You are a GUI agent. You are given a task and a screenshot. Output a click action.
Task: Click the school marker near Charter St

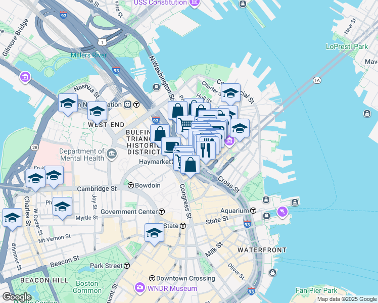[230, 93]
